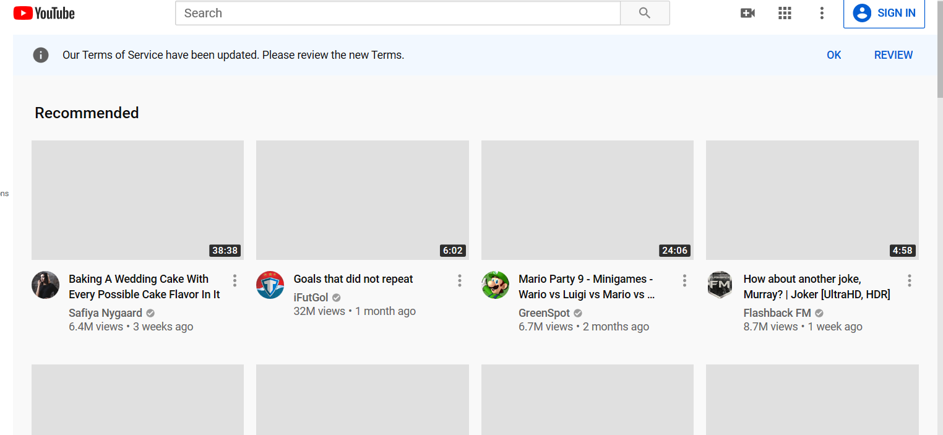Dismiss the Terms notice with OK
This screenshot has height=435, width=943.
pos(834,55)
